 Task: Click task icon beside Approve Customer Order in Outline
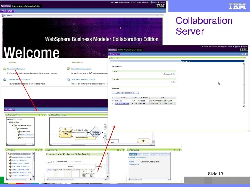click(10, 157)
